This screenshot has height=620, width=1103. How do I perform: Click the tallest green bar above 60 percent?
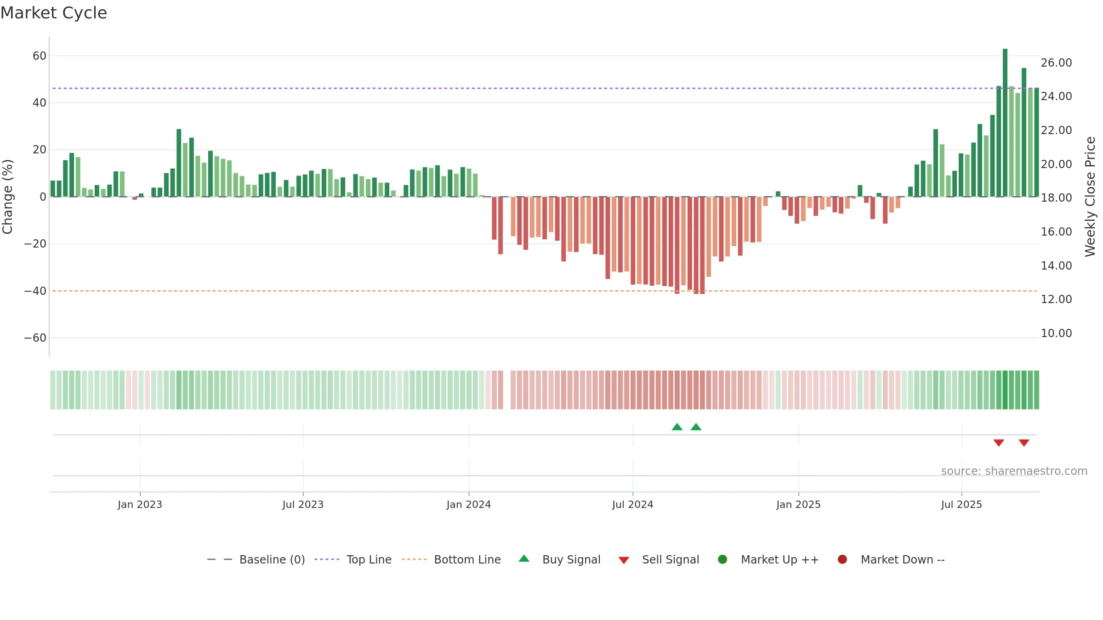click(x=1005, y=123)
